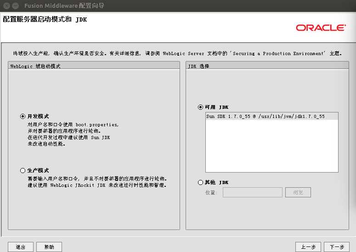Click empty area of available JDK list box
Screen dimensions: 356x252
coord(272,146)
